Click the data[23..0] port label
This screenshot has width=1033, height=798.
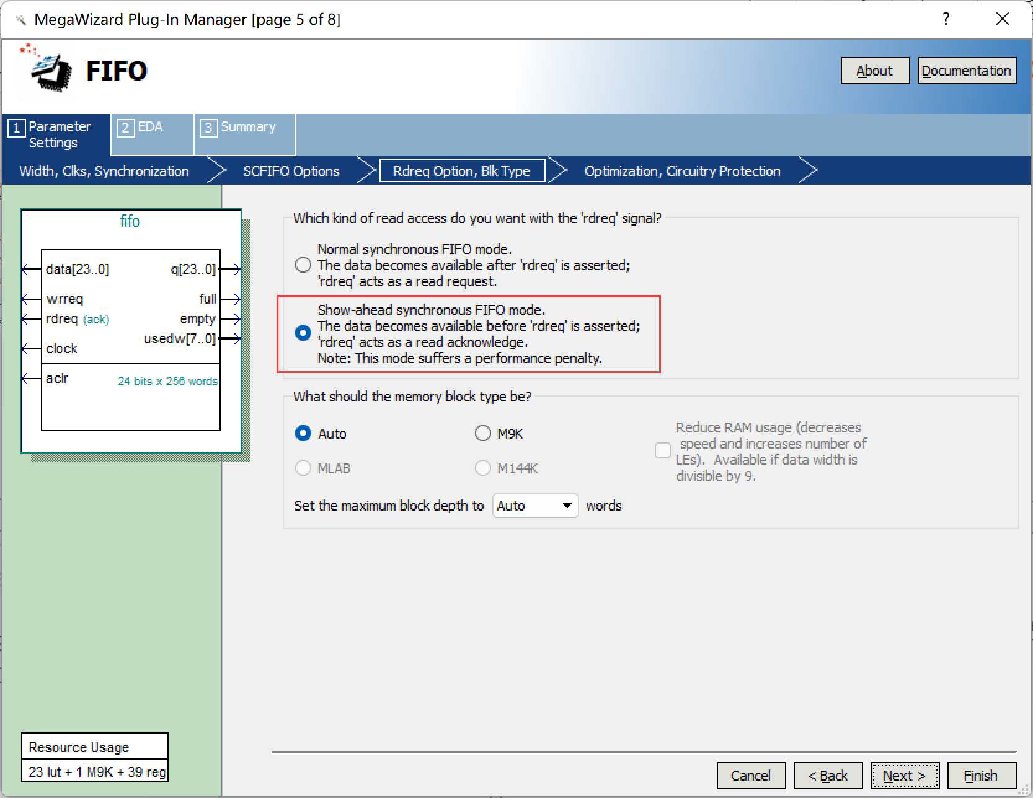78,269
